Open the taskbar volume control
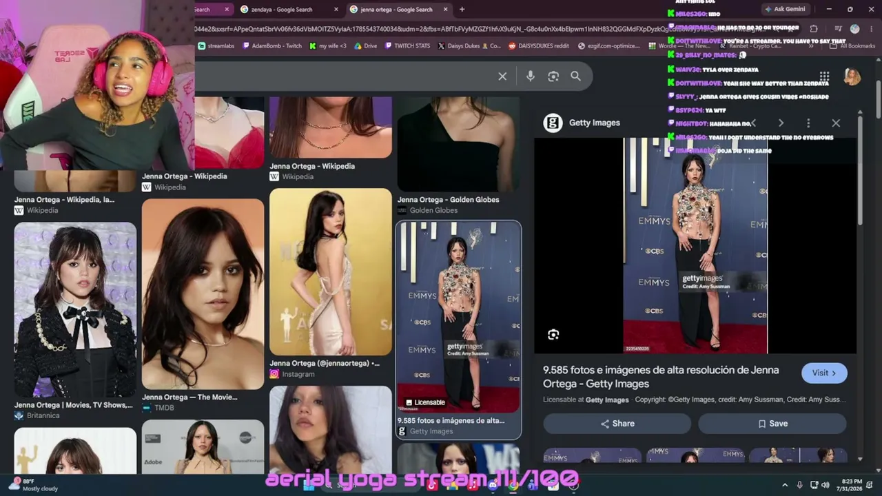Image resolution: width=882 pixels, height=496 pixels. [x=825, y=485]
